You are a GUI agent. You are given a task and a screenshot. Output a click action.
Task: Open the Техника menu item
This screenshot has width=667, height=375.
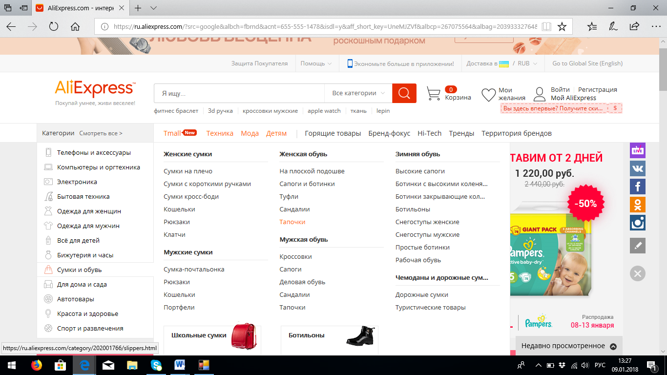(x=220, y=133)
